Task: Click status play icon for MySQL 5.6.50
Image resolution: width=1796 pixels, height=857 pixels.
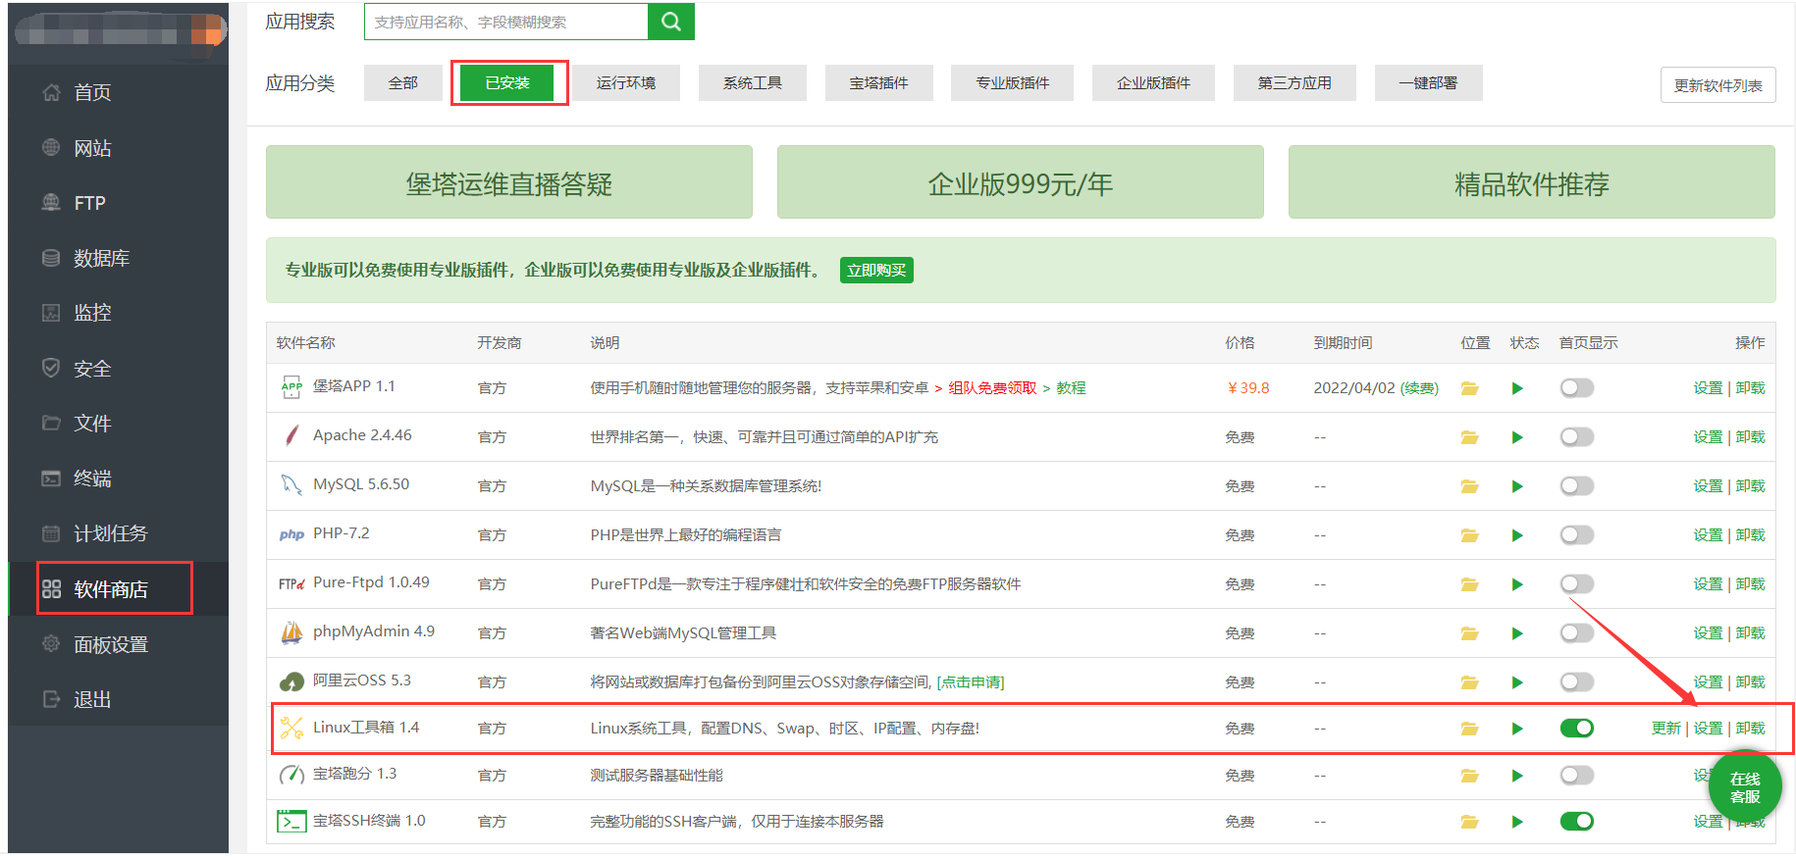Action: [x=1517, y=486]
